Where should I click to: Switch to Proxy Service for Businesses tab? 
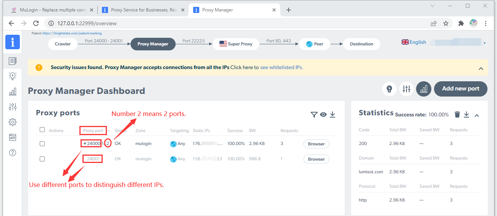tap(144, 10)
